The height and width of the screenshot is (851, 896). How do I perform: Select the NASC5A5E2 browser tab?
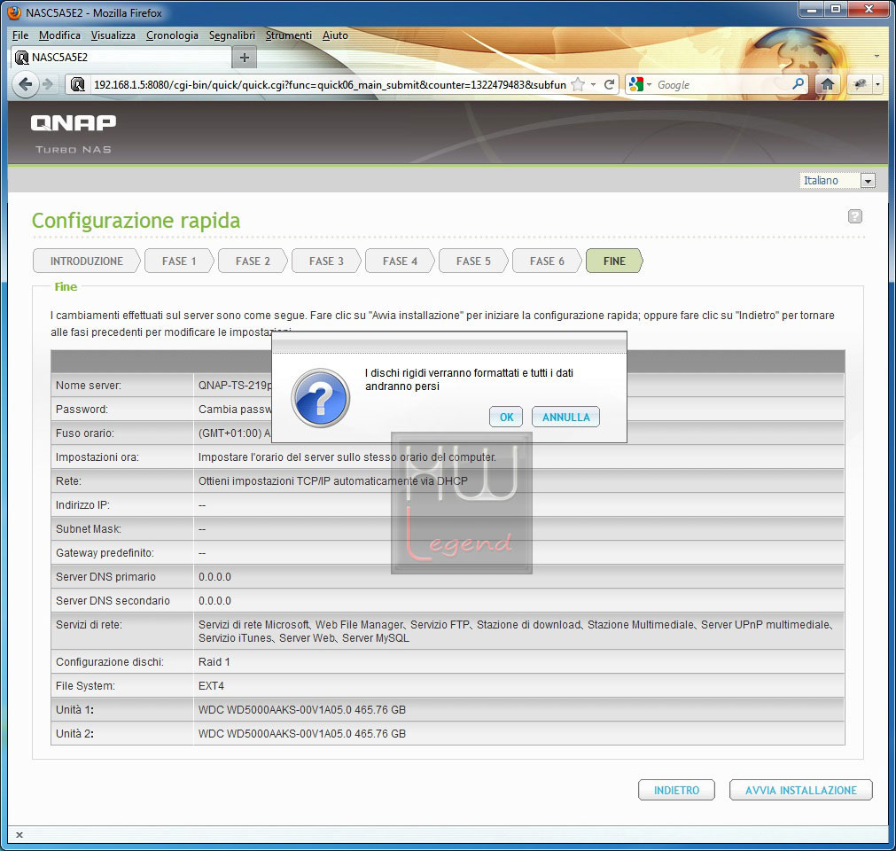point(121,57)
